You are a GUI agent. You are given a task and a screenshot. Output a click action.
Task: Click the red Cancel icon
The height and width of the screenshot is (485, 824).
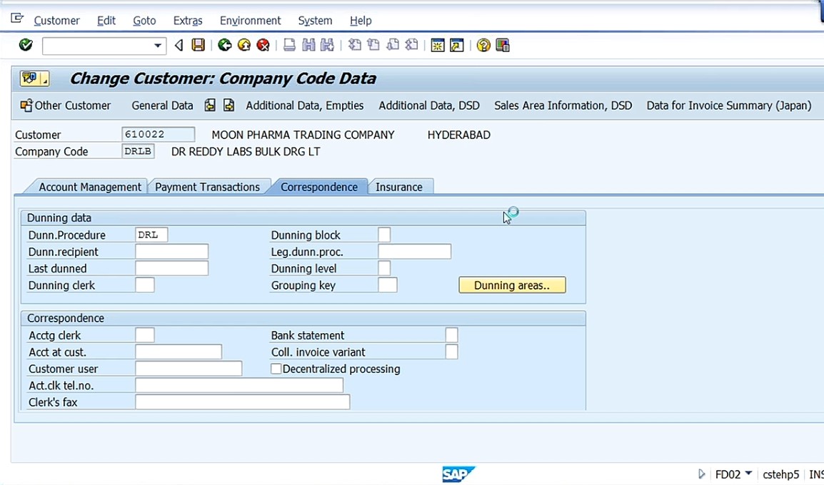click(x=263, y=45)
